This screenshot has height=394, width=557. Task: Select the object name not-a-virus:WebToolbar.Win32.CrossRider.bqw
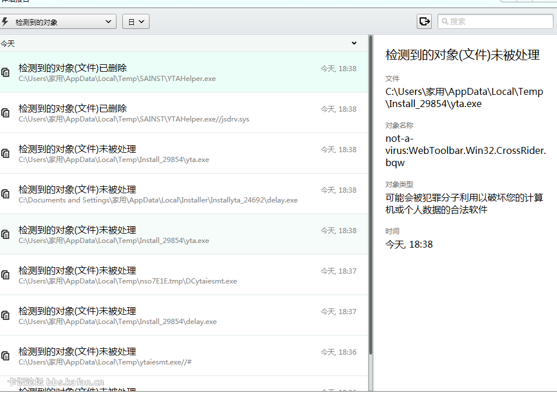click(x=465, y=151)
